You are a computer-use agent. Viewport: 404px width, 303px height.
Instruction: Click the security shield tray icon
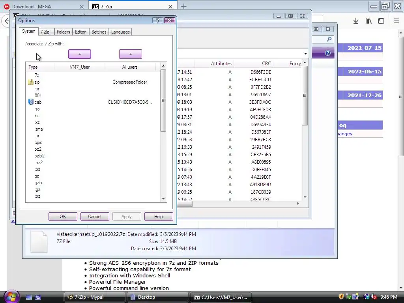click(x=341, y=297)
